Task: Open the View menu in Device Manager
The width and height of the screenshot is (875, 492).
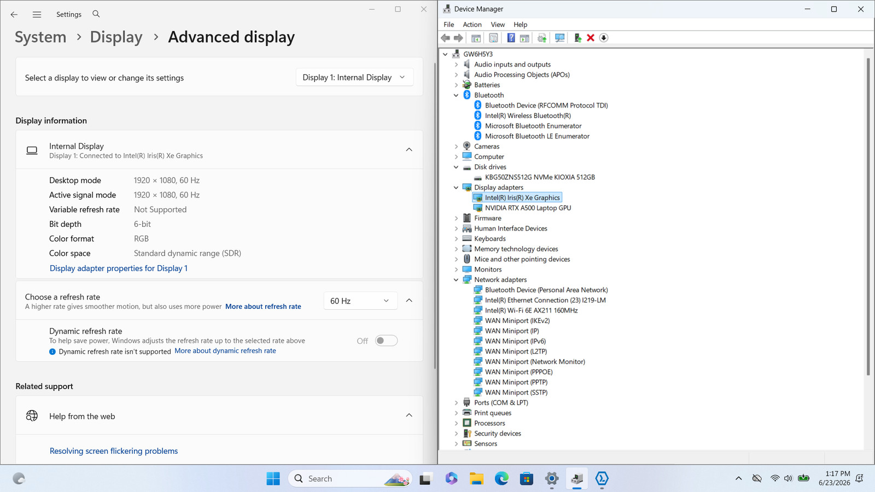Action: click(498, 25)
